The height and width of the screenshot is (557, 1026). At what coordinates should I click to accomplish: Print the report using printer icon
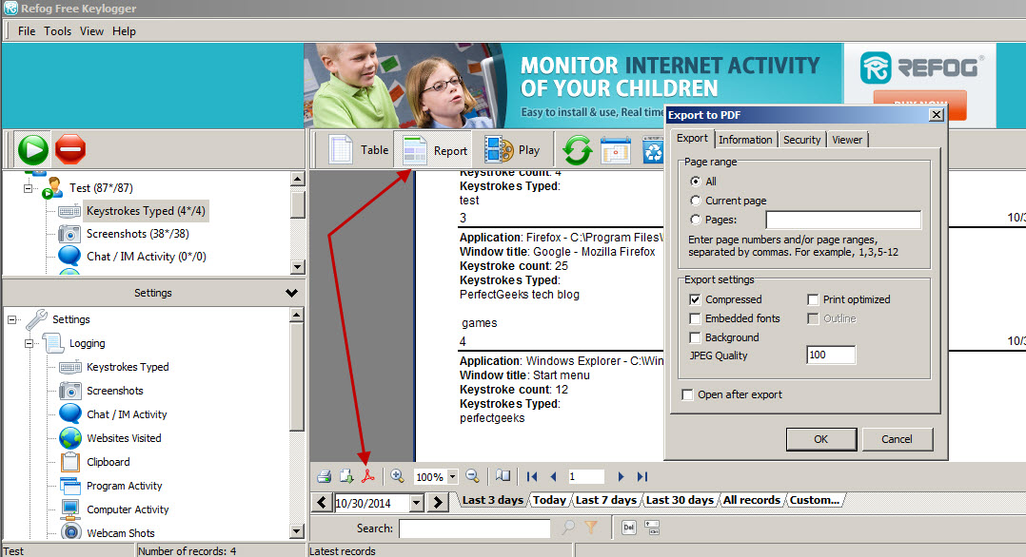(324, 476)
